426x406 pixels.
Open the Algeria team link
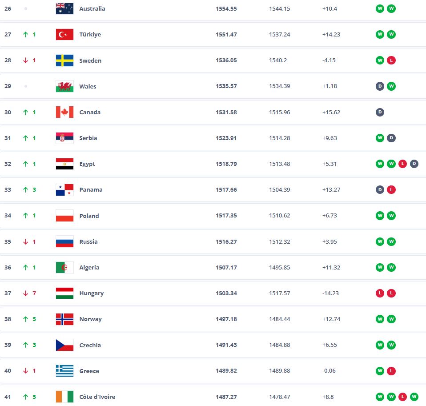click(x=89, y=267)
